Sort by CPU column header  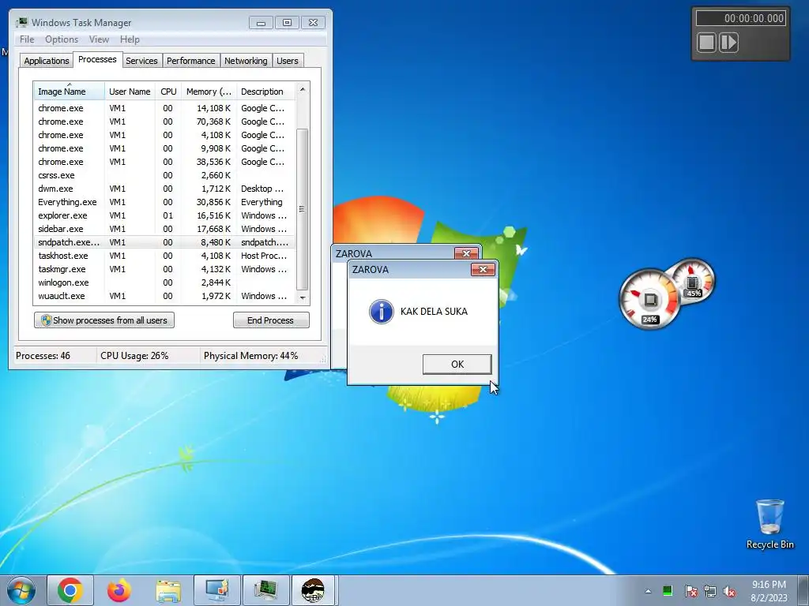[168, 92]
